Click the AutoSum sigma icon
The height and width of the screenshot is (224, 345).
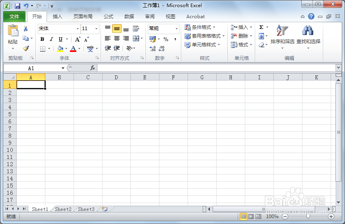coord(261,27)
